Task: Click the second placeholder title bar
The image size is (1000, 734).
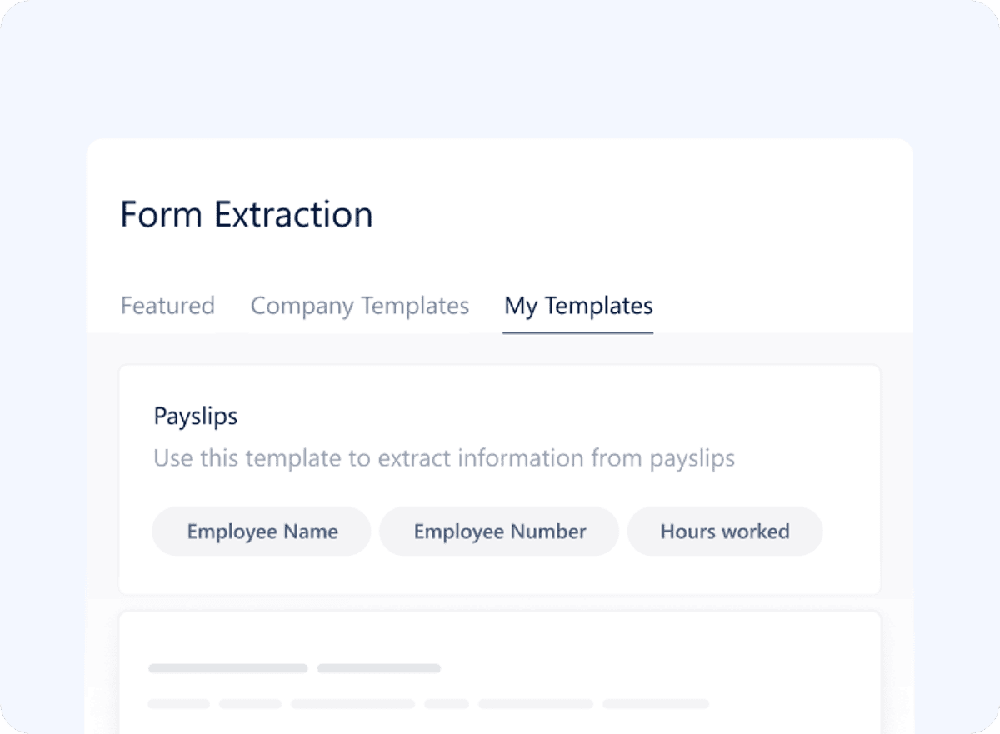Action: pos(380,667)
